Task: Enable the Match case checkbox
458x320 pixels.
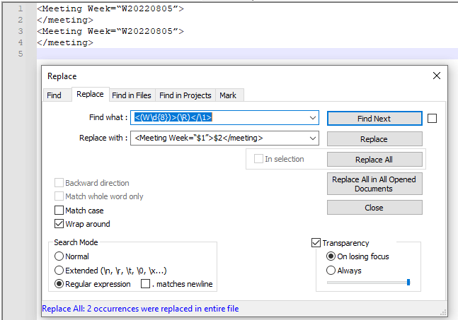Action: pyautogui.click(x=59, y=210)
